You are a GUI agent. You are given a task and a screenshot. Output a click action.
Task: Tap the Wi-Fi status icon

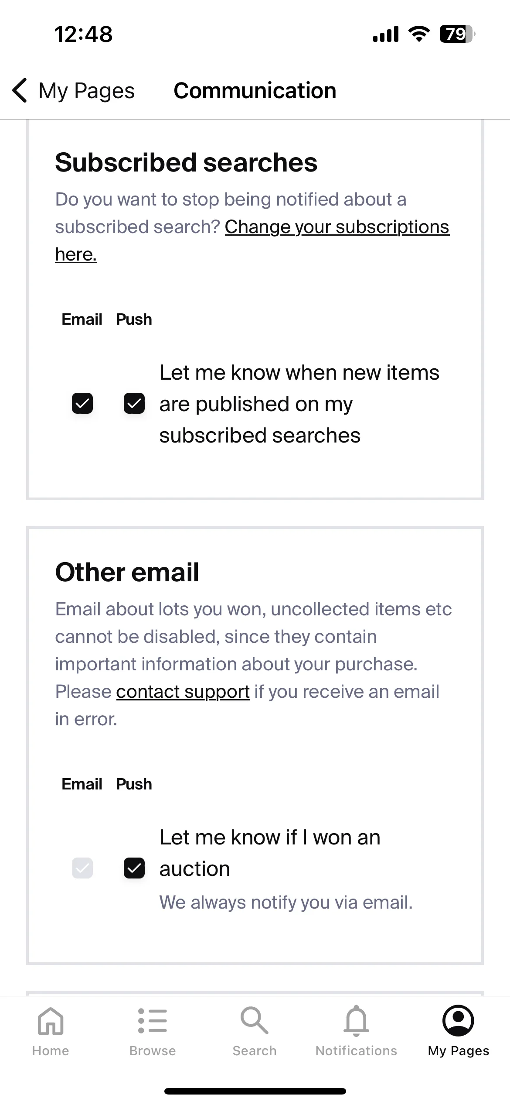point(419,34)
